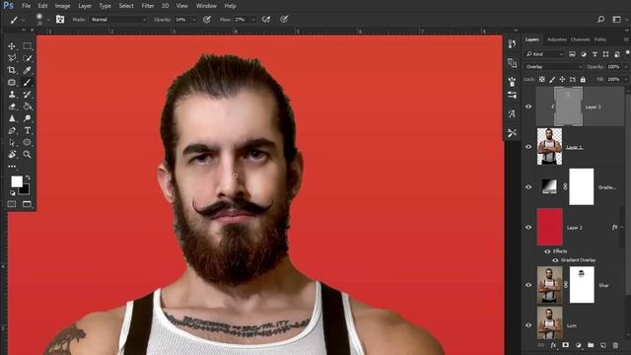
Task: Toggle the Lock all padlock button
Action: click(583, 79)
